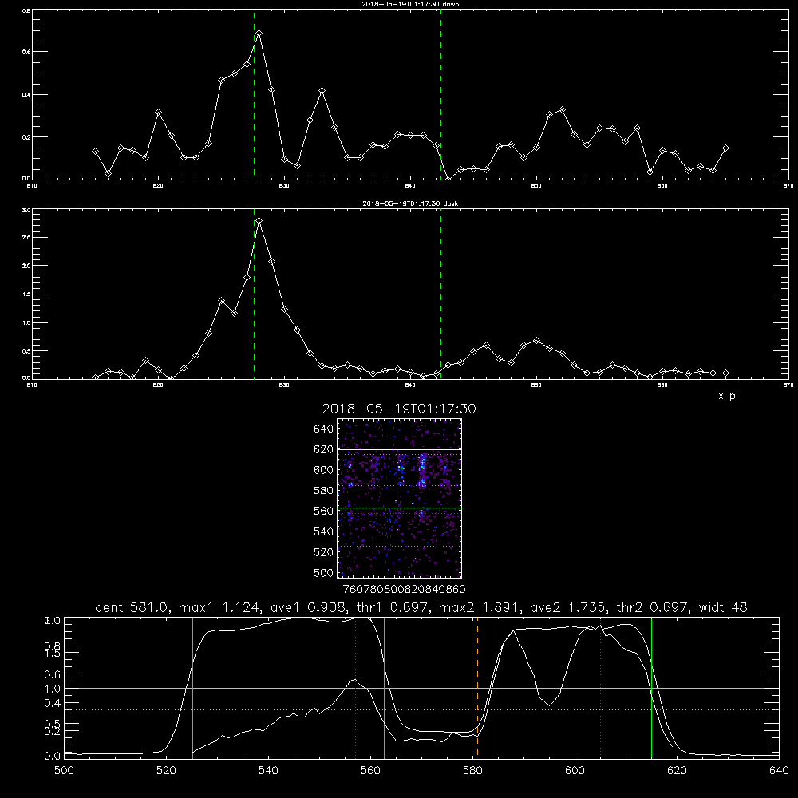Screen dimensions: 798x798
Task: Click the solid green line near 615 in the bottom plot
Action: coord(651,688)
